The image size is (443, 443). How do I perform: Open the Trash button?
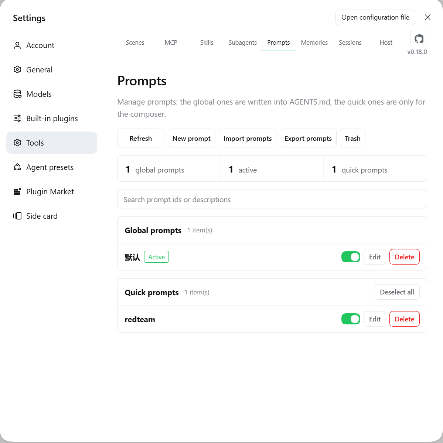[x=352, y=138]
